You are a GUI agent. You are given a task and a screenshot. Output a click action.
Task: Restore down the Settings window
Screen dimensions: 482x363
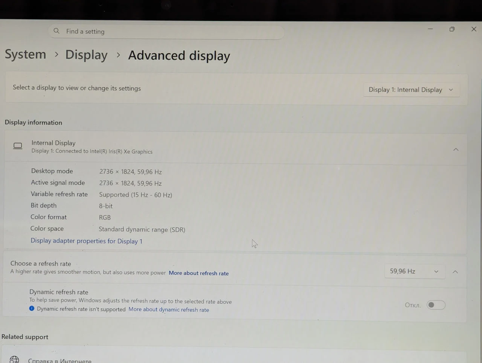[452, 29]
